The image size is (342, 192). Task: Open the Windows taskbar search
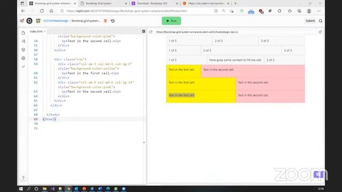(28, 189)
